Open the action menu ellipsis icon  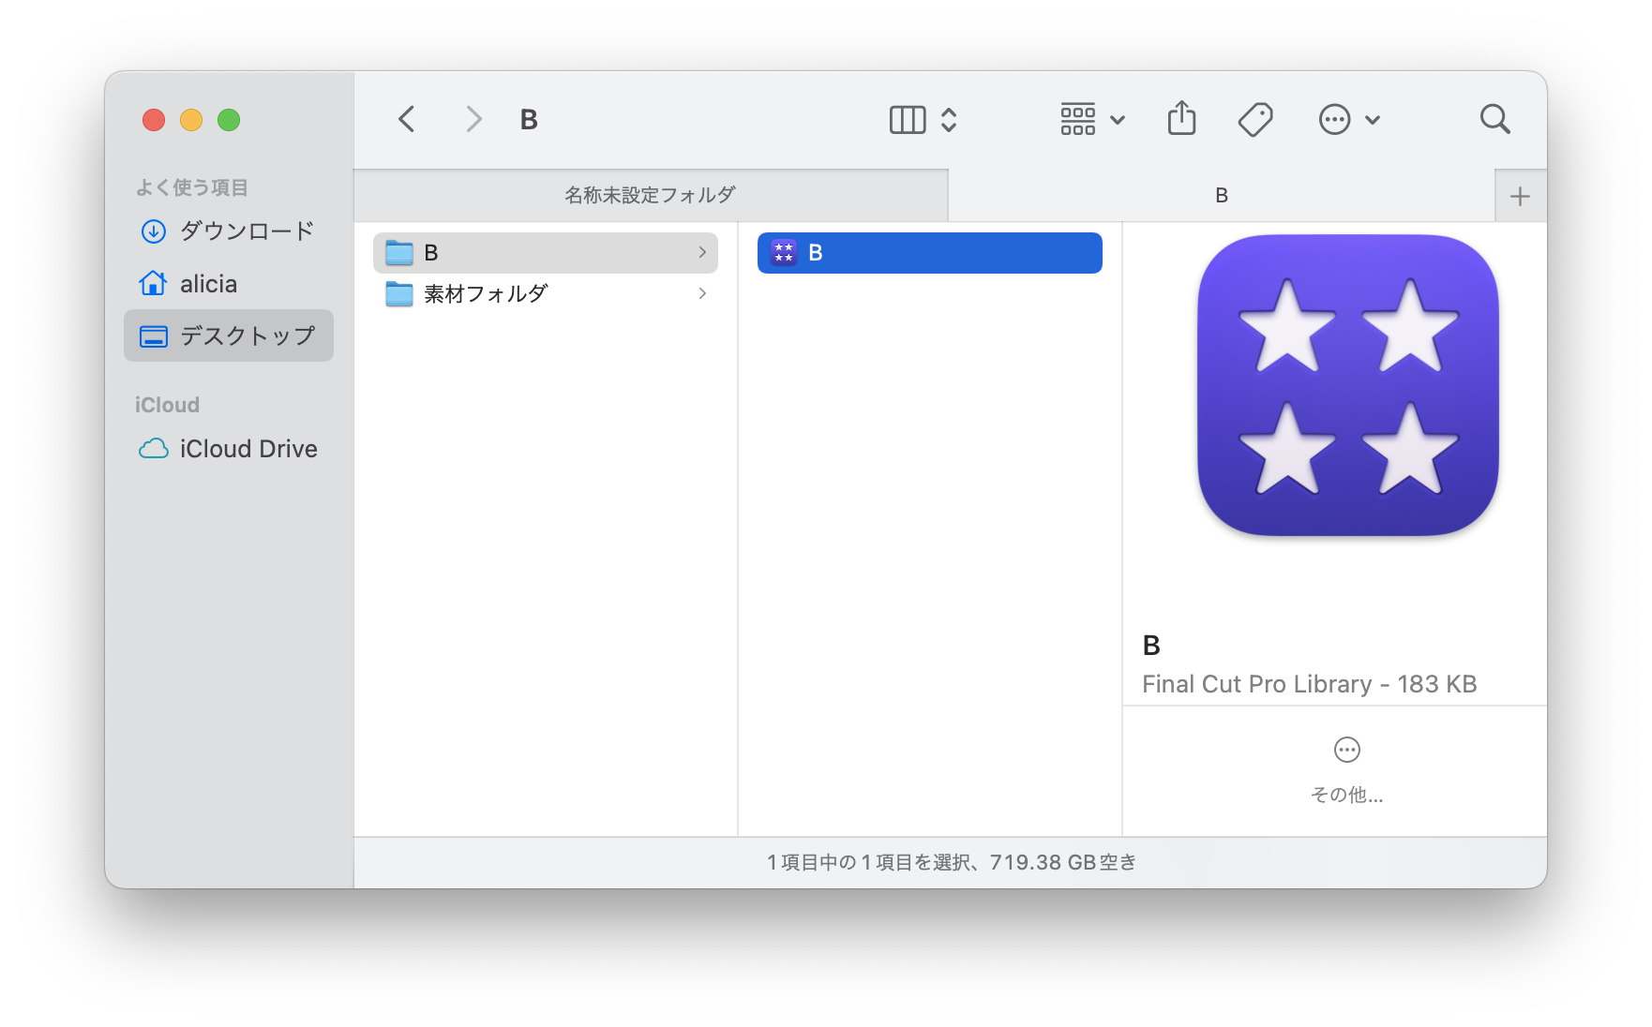[x=1334, y=120]
